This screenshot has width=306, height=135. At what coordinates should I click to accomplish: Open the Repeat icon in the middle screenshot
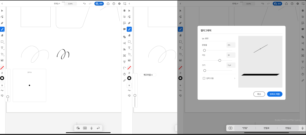(125, 74)
